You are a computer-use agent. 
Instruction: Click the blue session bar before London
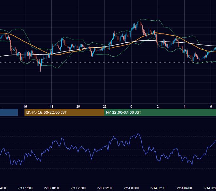9,112
